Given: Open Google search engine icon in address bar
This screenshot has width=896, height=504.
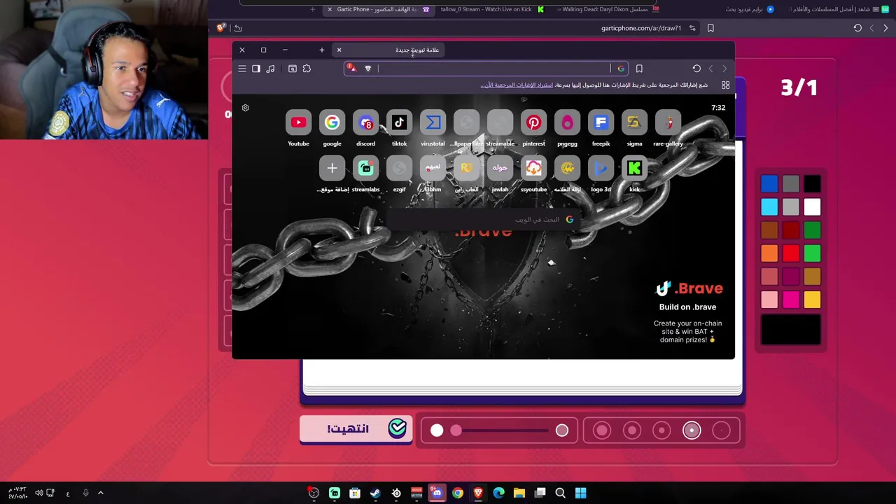Looking at the screenshot, I should pyautogui.click(x=620, y=69).
